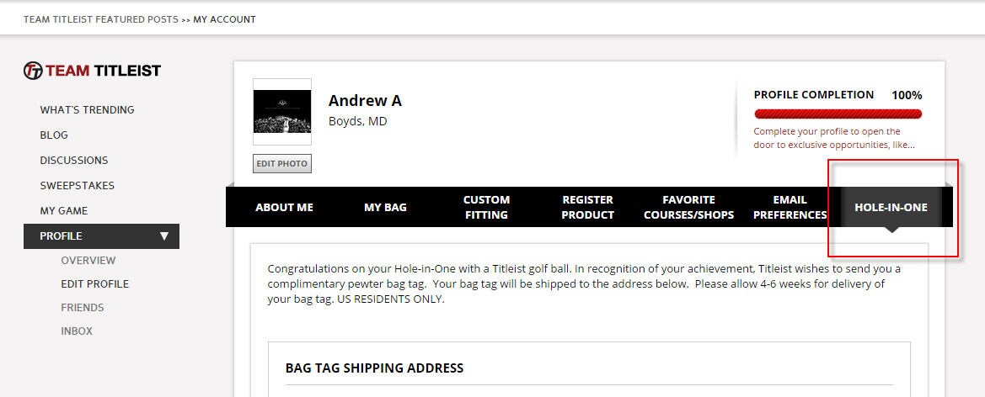Open the Discussions page
This screenshot has width=985, height=397.
(74, 161)
